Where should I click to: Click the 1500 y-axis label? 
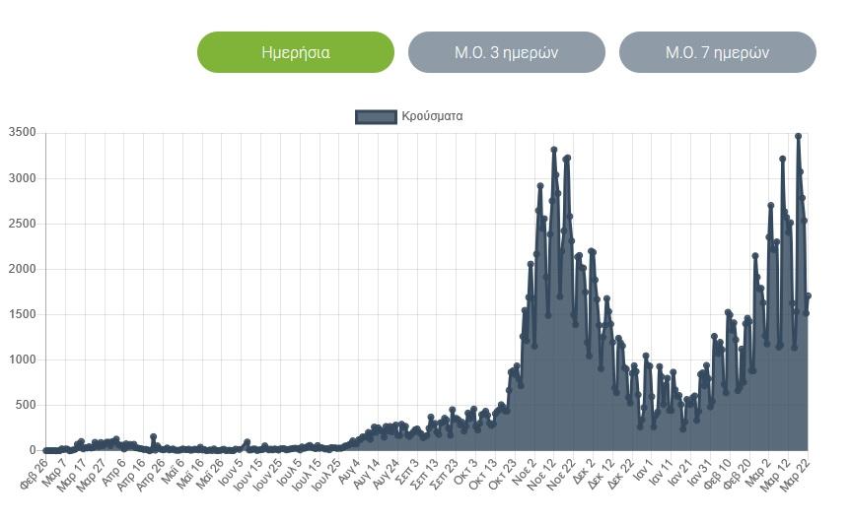pos(23,314)
